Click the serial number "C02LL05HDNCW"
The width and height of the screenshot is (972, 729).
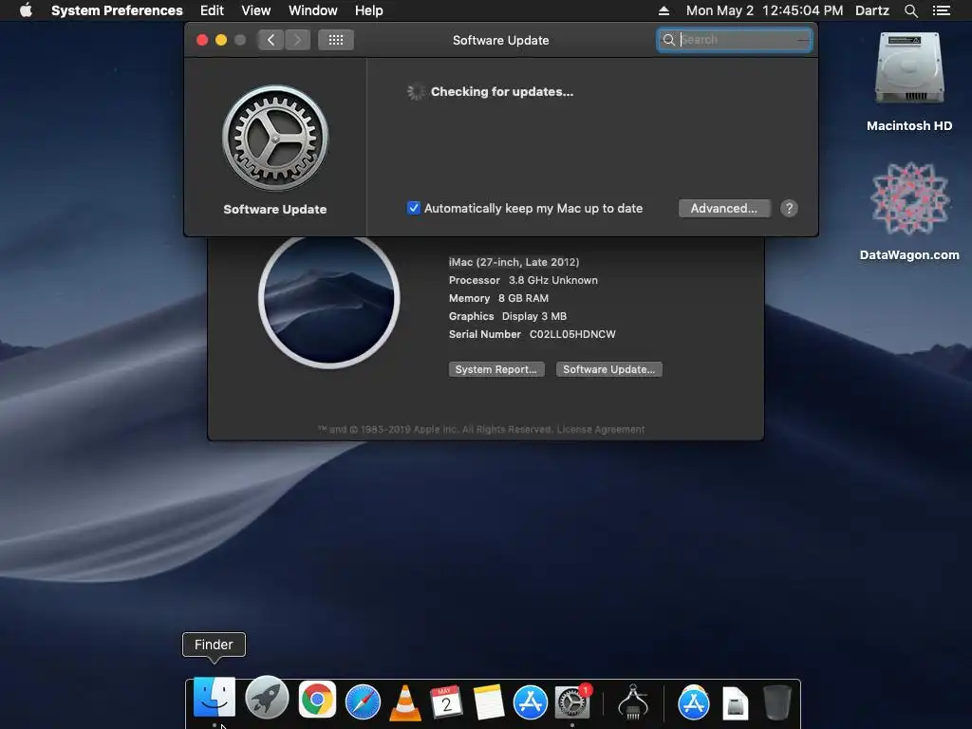(572, 334)
